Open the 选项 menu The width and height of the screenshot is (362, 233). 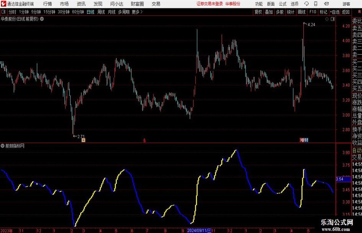(294, 4)
